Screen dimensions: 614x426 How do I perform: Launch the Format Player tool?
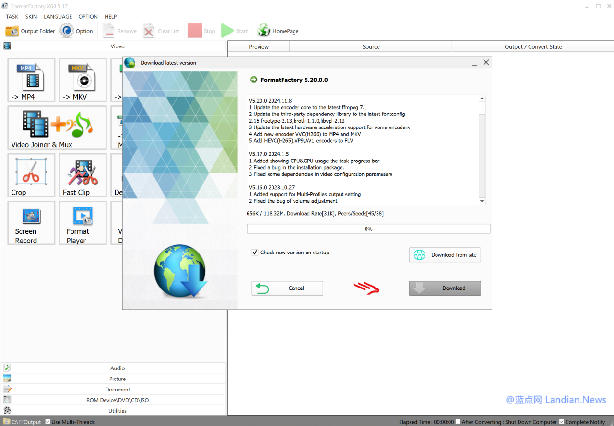point(83,223)
